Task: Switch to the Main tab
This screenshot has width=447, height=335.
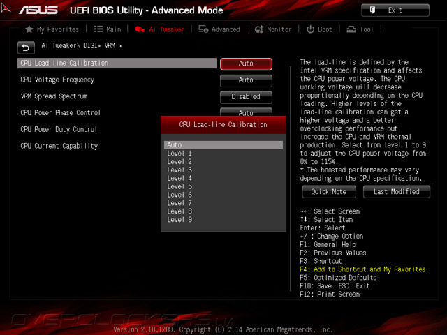Action: tap(113, 29)
